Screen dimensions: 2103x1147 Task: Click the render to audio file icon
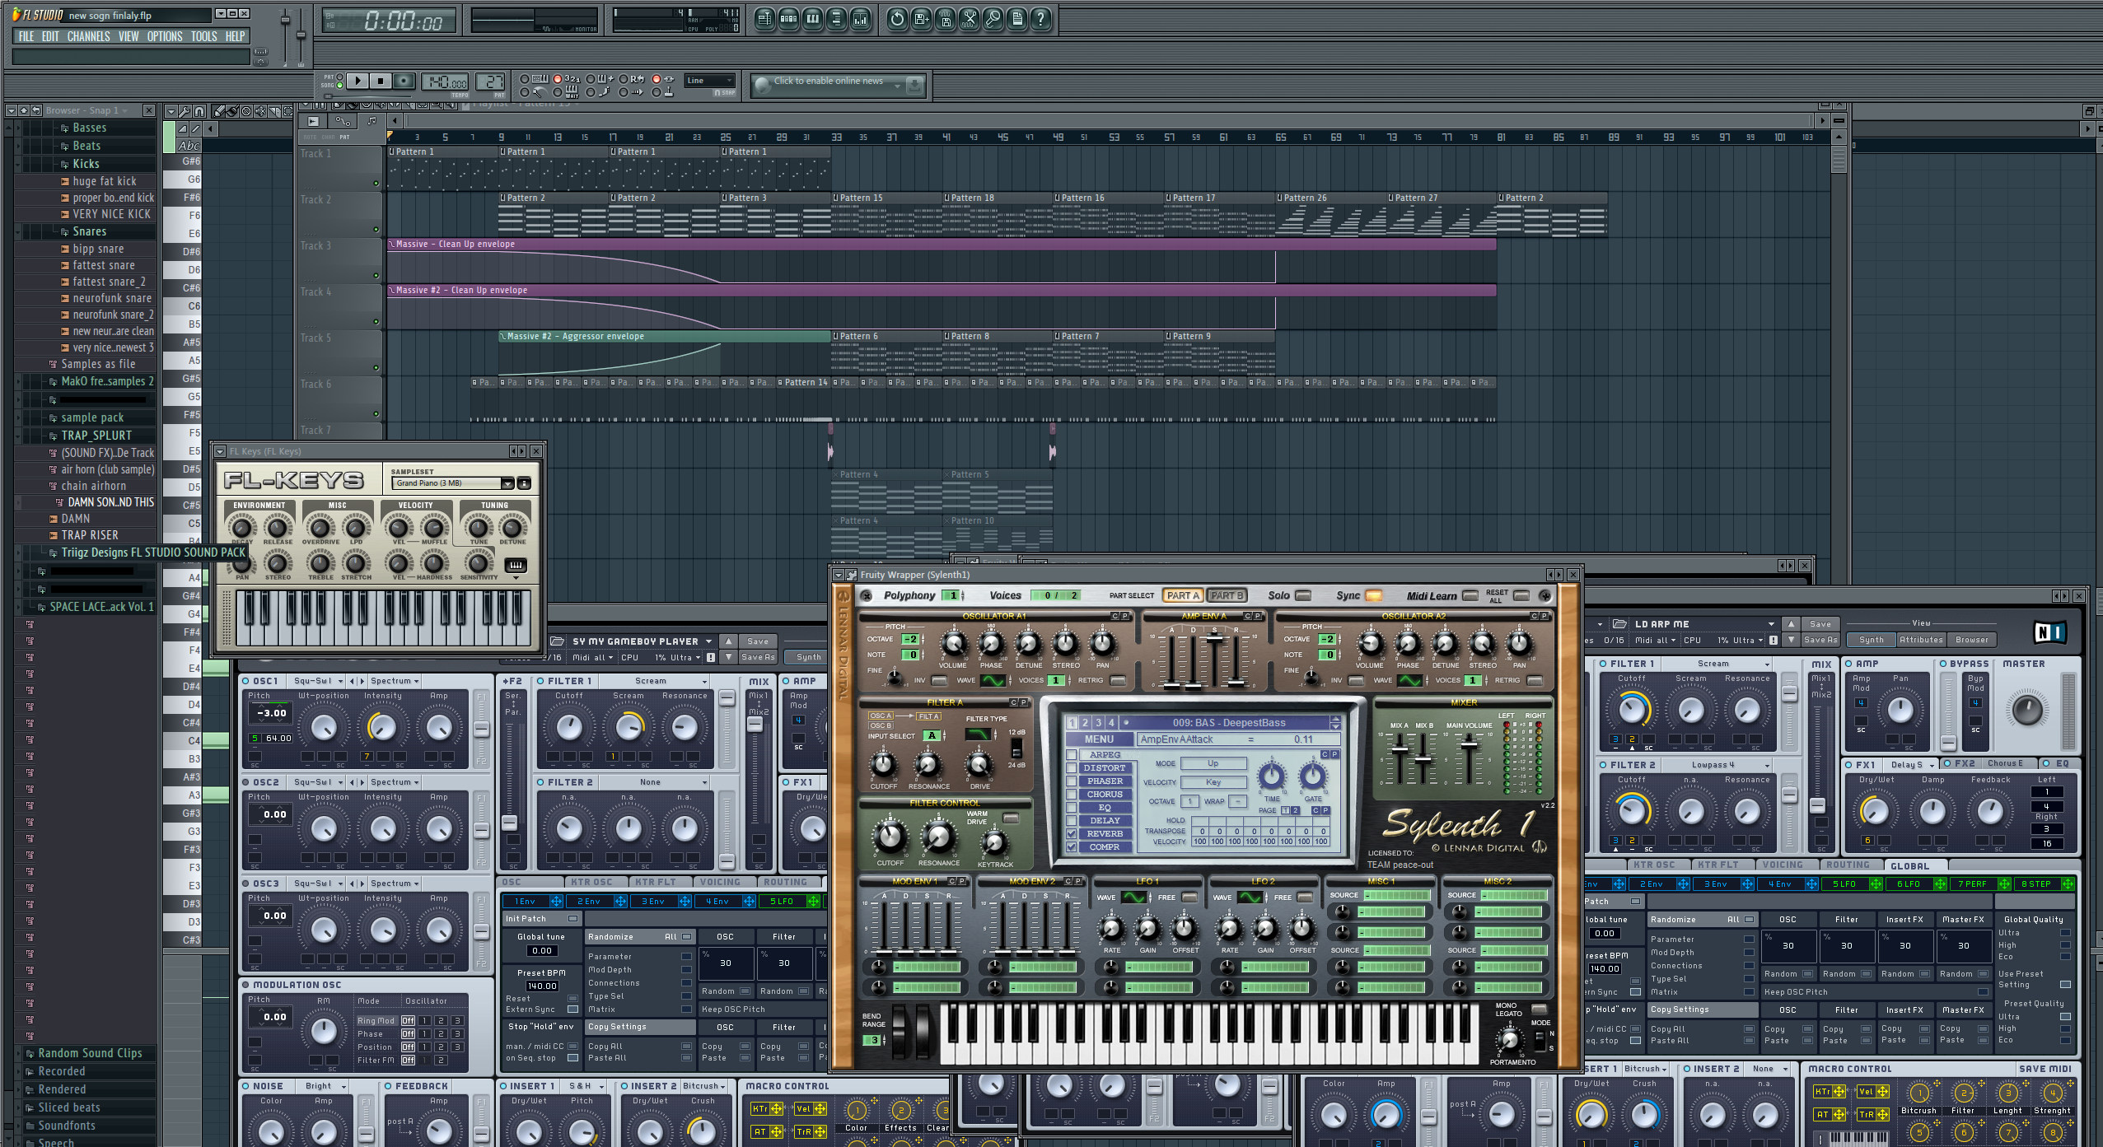pyautogui.click(x=946, y=19)
